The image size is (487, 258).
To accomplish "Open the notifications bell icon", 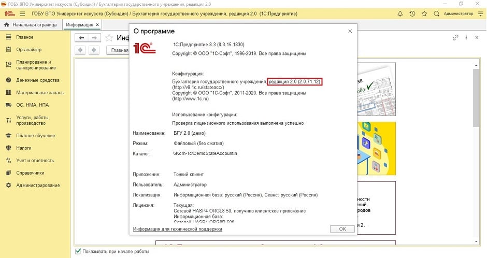I will pos(399,15).
